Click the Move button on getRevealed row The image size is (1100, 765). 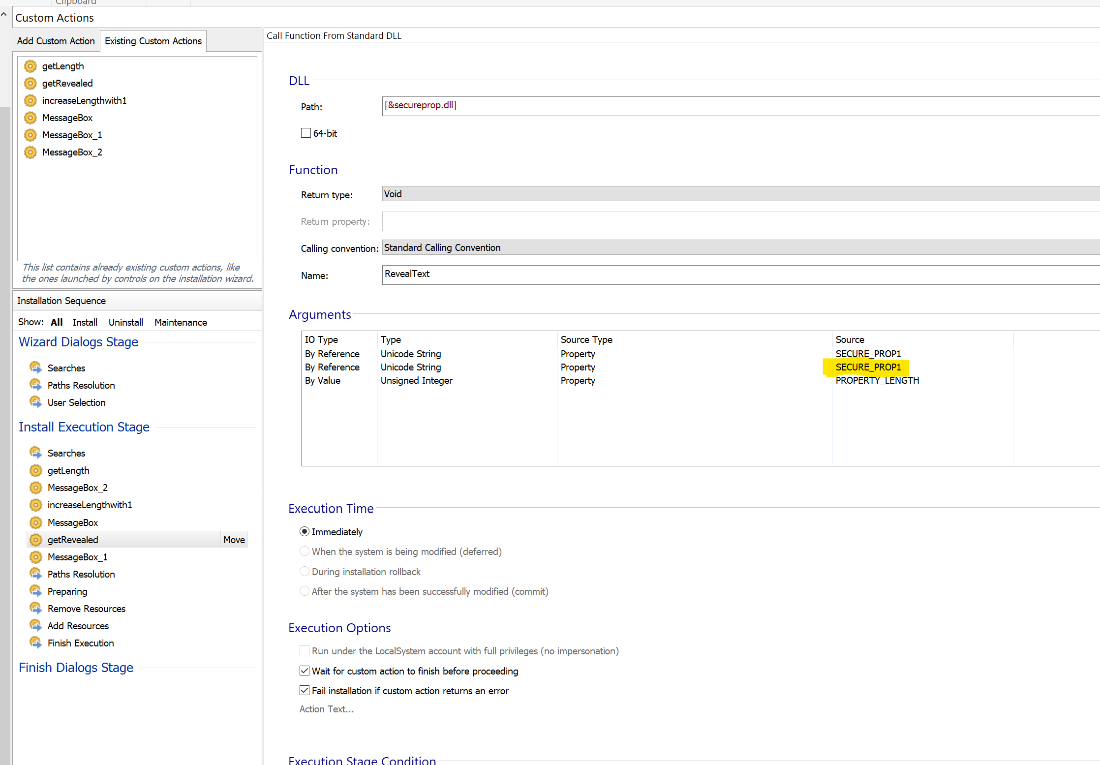pos(234,540)
